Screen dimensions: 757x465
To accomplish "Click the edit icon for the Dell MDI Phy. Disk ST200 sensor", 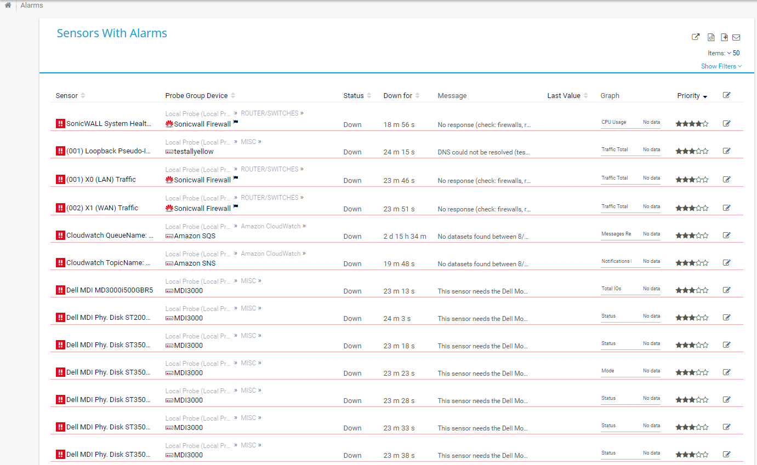I will click(727, 318).
